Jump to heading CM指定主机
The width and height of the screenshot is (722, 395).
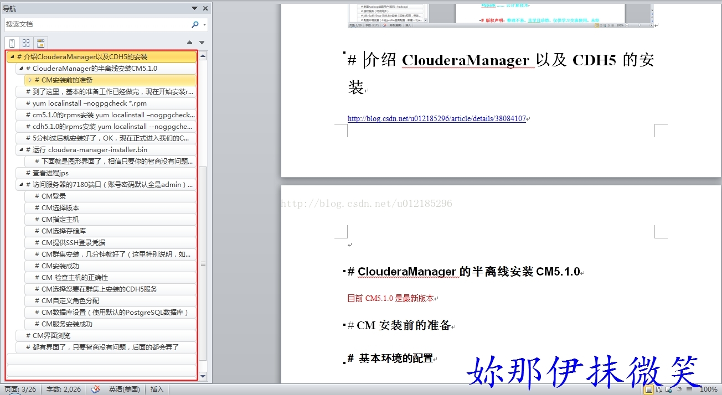pyautogui.click(x=110, y=220)
